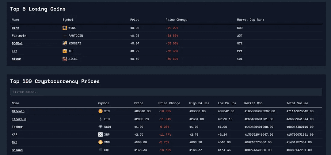Click the Total Volume column header
Screen dimensions: 331x155
297,103
